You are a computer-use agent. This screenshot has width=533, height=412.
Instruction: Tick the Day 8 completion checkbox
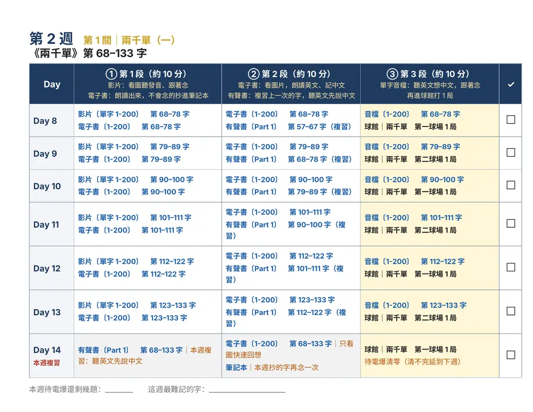pyautogui.click(x=511, y=120)
